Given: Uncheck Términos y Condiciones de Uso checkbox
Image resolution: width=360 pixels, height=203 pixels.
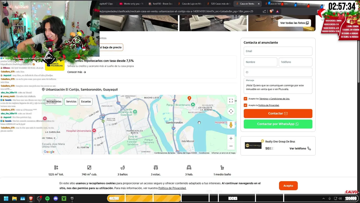Looking at the screenshot, I should 246,99.
